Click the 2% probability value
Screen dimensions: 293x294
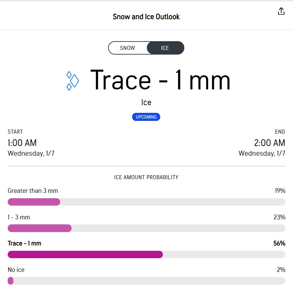[281, 270]
